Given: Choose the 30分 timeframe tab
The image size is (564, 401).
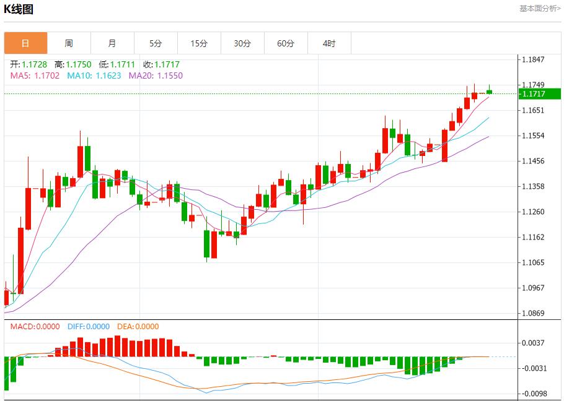Looking at the screenshot, I should coord(242,43).
